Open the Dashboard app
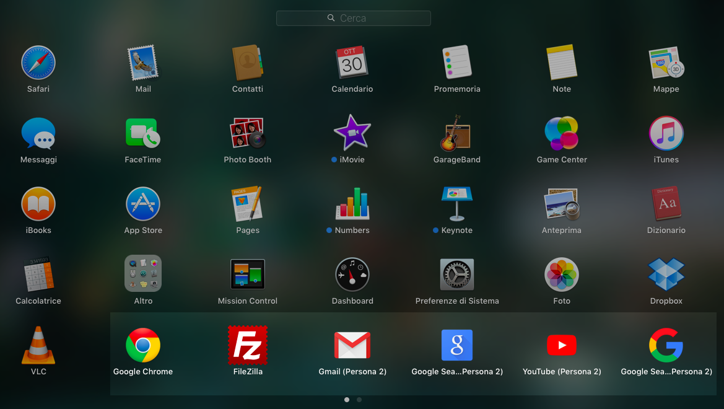 pyautogui.click(x=352, y=275)
